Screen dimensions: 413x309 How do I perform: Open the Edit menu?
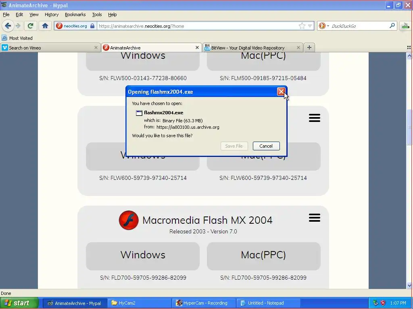[19, 14]
